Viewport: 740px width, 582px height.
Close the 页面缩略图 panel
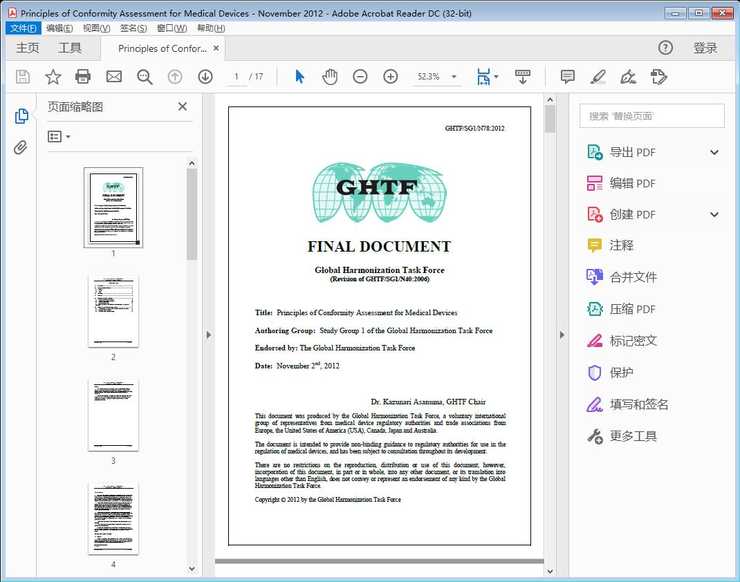183,106
